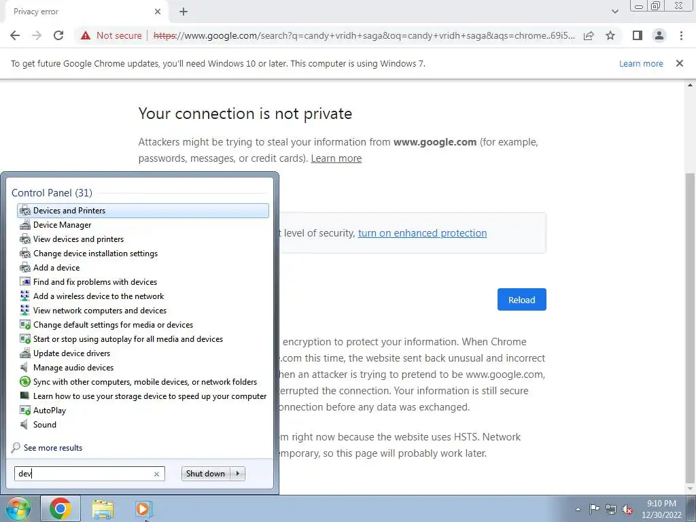
Task: Open the clock showing 9:10 PM
Action: click(x=661, y=509)
